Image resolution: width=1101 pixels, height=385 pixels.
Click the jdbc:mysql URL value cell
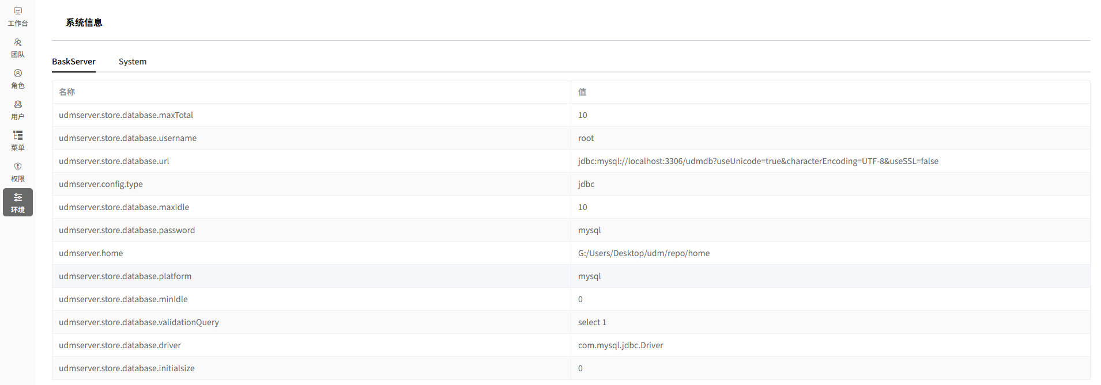coord(758,161)
